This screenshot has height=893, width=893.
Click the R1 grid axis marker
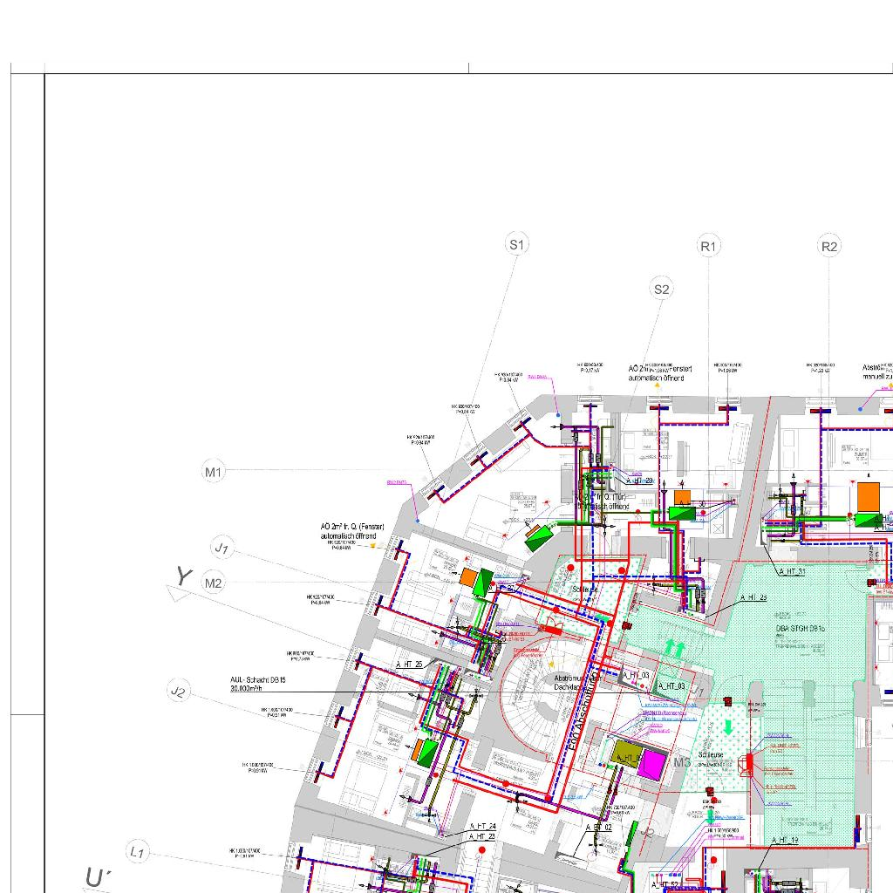709,247
